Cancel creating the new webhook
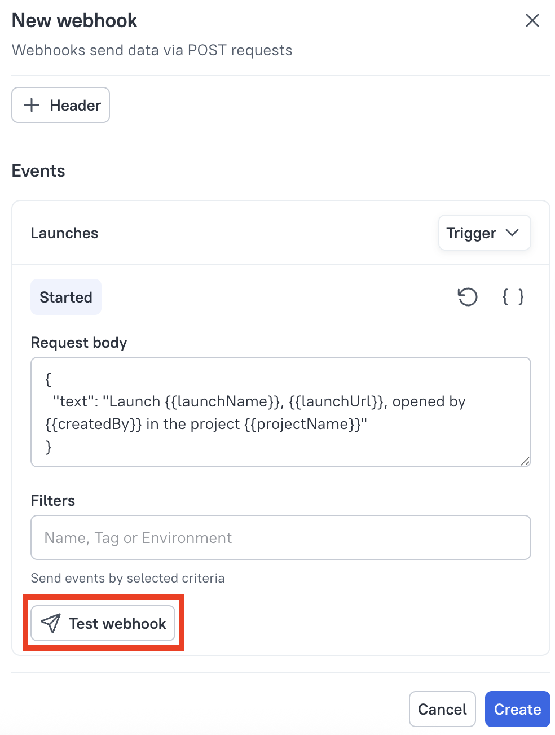This screenshot has height=735, width=555. pyautogui.click(x=442, y=709)
